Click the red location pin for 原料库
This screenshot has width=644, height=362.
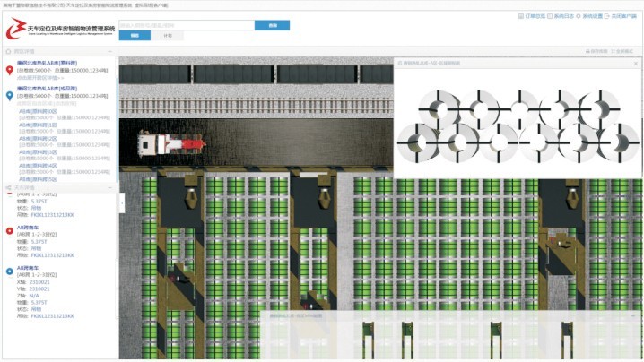click(x=9, y=71)
